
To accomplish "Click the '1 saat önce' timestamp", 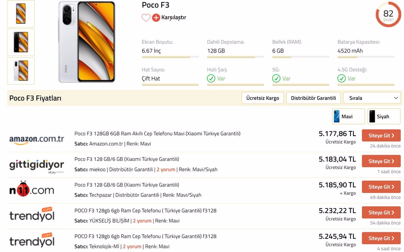I will click(x=389, y=172).
